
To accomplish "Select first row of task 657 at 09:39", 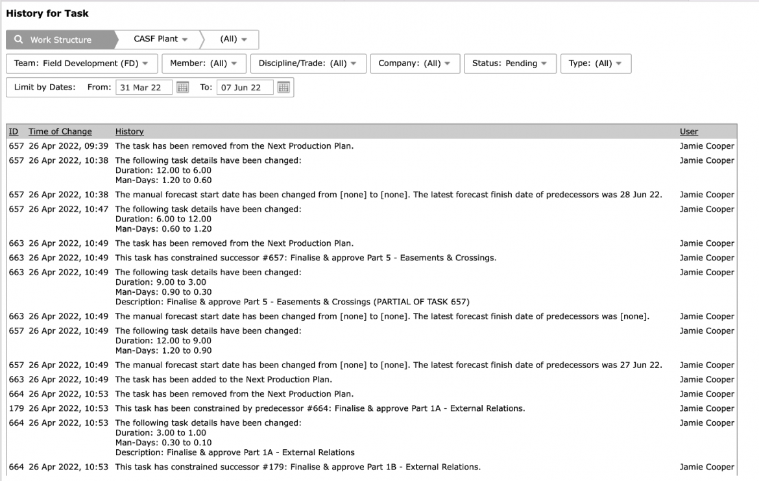I will click(x=372, y=146).
